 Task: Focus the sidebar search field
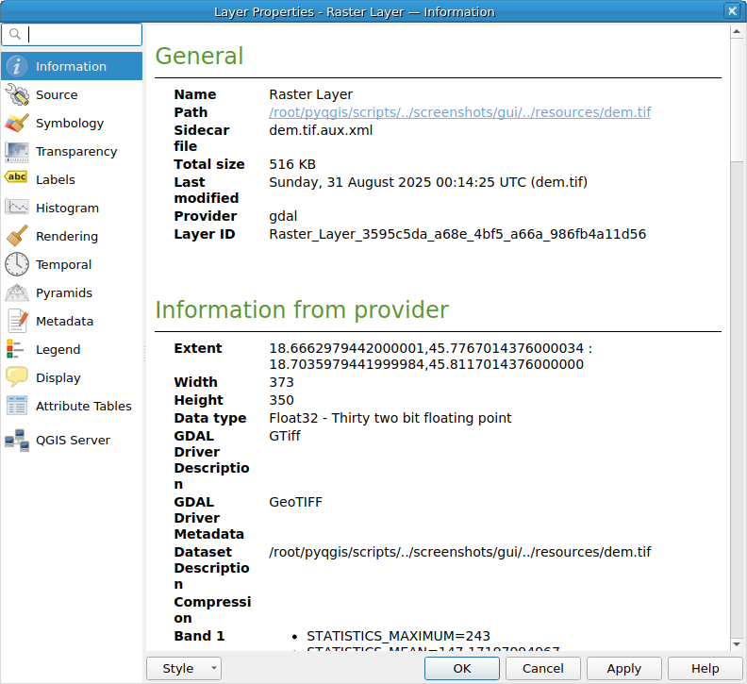(x=72, y=34)
